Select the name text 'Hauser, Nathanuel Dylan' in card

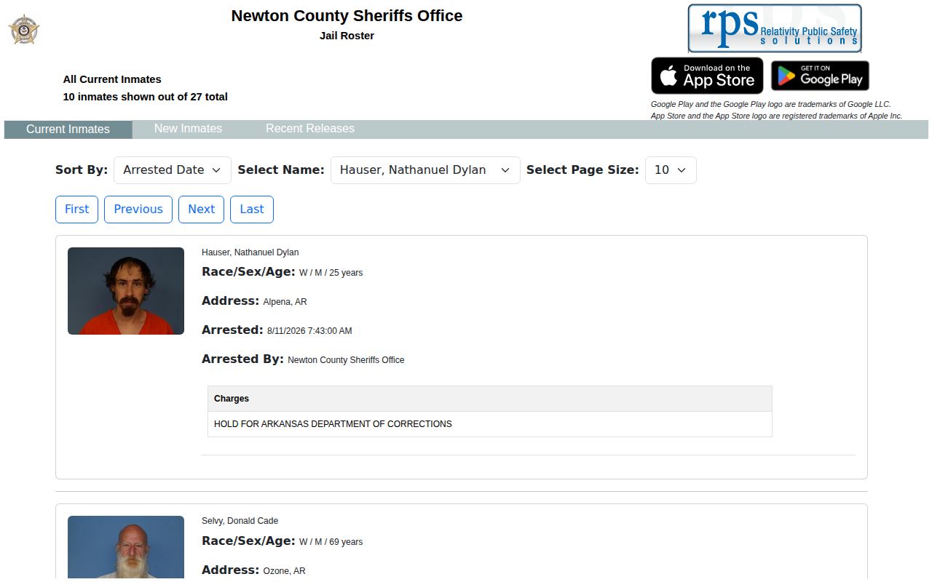[x=250, y=252]
